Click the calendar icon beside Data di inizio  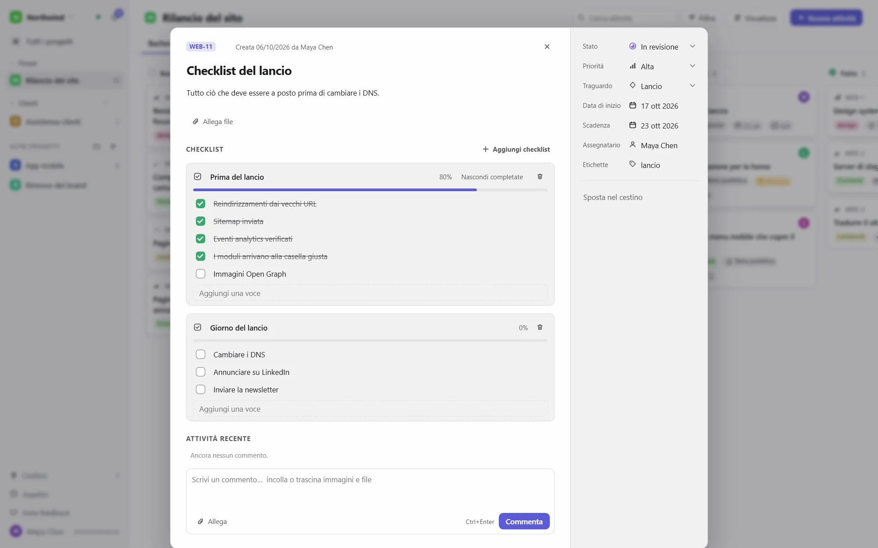coord(633,105)
